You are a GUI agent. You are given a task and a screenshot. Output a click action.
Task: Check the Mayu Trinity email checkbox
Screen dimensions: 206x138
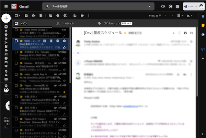[16, 30]
